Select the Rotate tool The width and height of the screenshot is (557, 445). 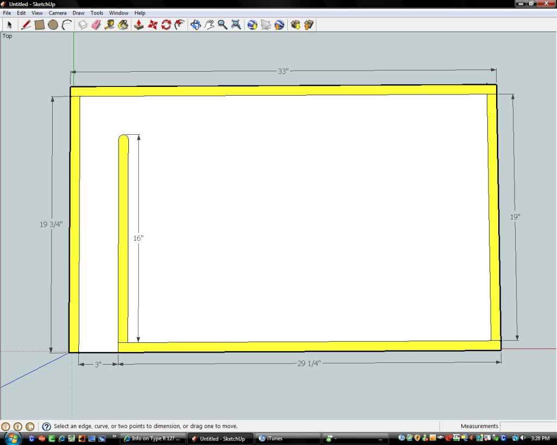click(166, 25)
